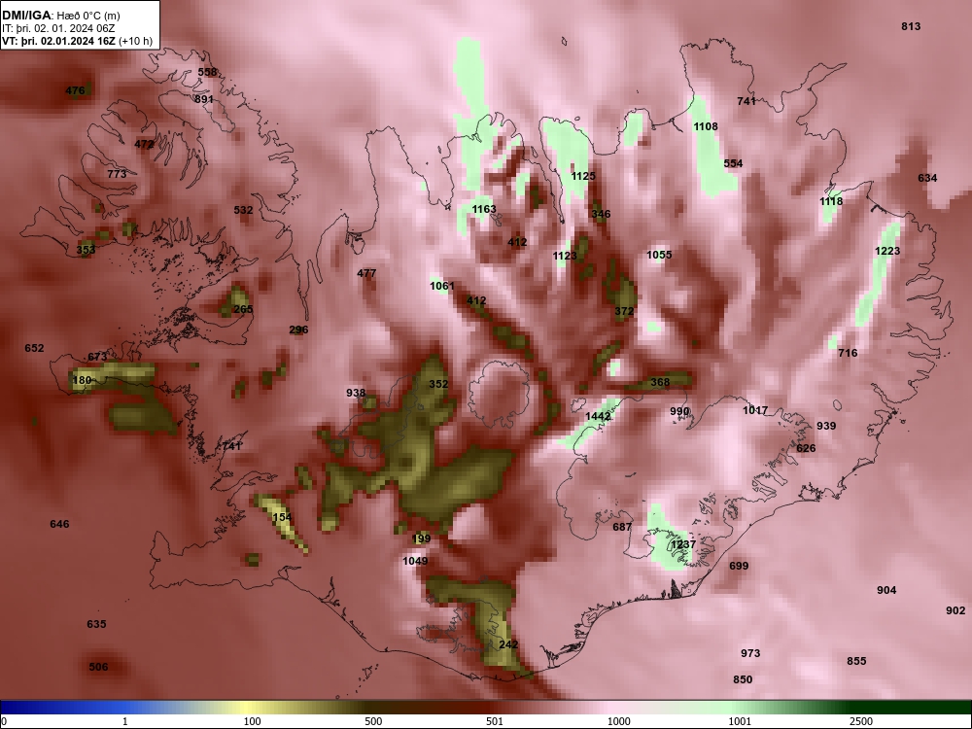Click the 634 value
972x729 pixels.
point(927,178)
